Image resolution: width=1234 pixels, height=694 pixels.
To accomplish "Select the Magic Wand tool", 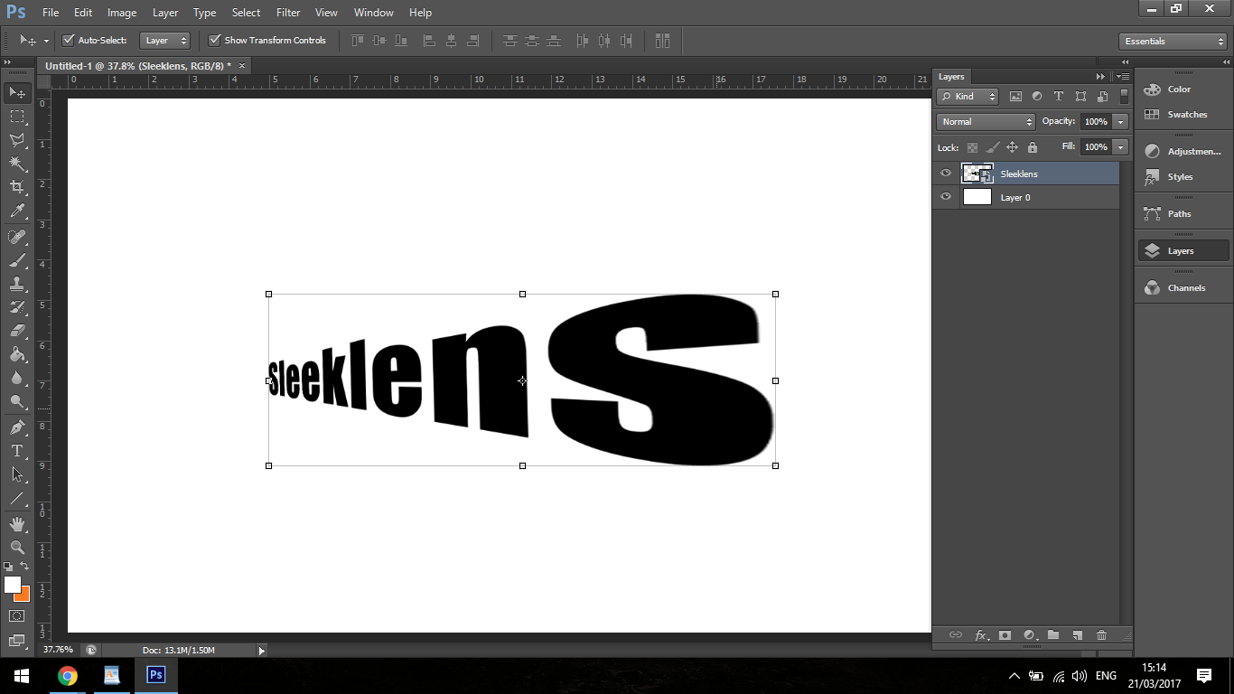I will coord(17,164).
